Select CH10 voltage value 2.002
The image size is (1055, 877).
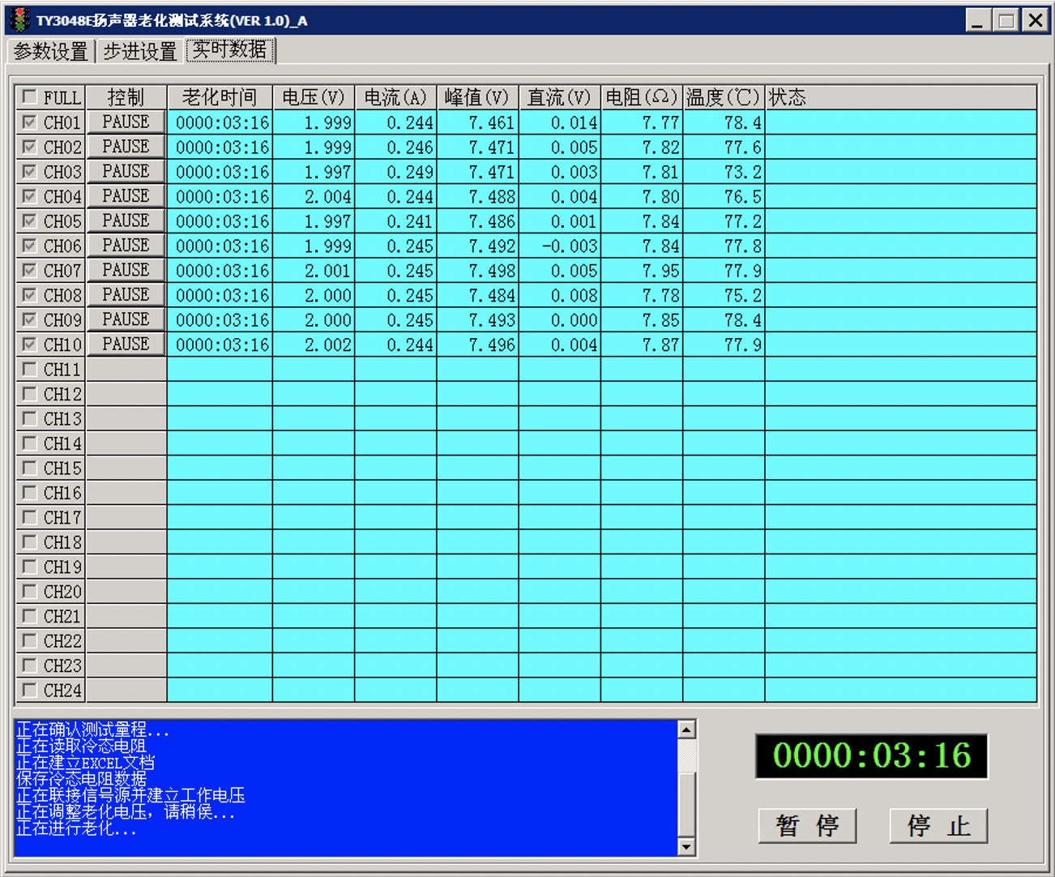314,344
